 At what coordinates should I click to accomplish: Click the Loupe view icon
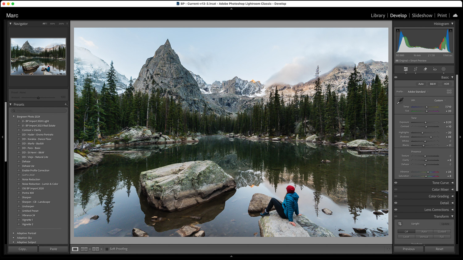75,249
